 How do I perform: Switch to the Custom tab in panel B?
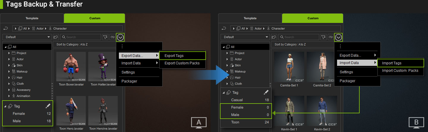tap(313, 18)
